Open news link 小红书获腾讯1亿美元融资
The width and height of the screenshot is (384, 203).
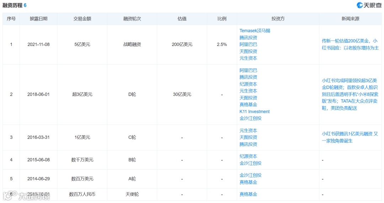click(x=350, y=137)
